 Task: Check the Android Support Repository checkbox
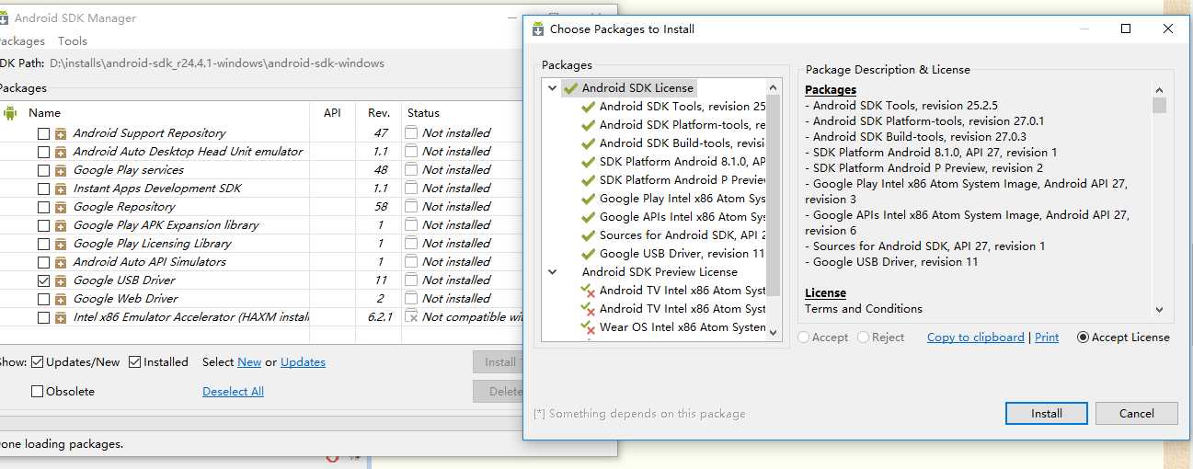(44, 133)
